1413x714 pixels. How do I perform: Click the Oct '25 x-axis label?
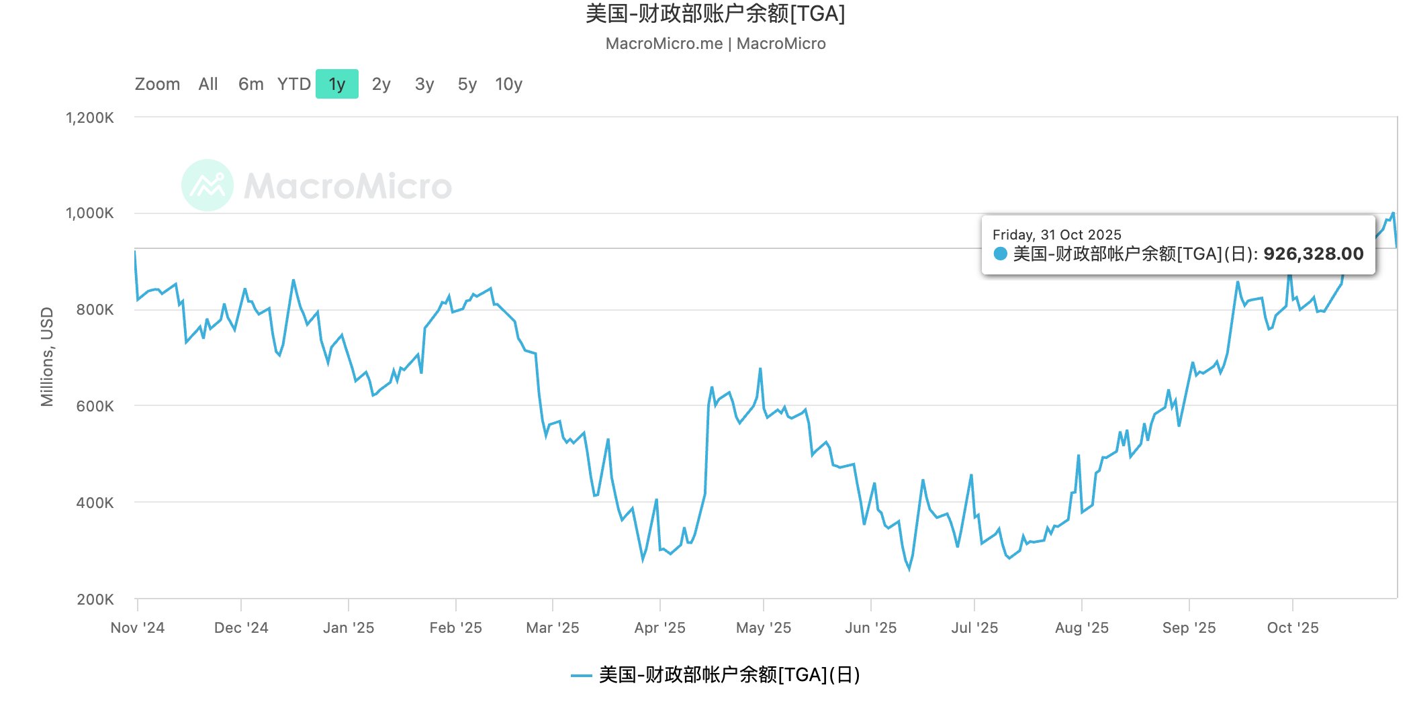coord(1293,627)
